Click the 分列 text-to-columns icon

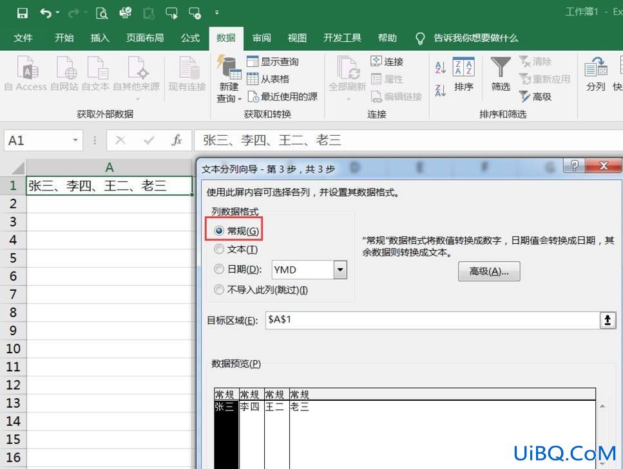point(595,74)
